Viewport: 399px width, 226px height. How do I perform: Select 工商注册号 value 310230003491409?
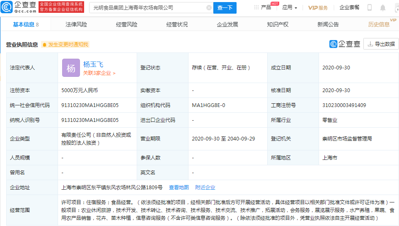344,105
